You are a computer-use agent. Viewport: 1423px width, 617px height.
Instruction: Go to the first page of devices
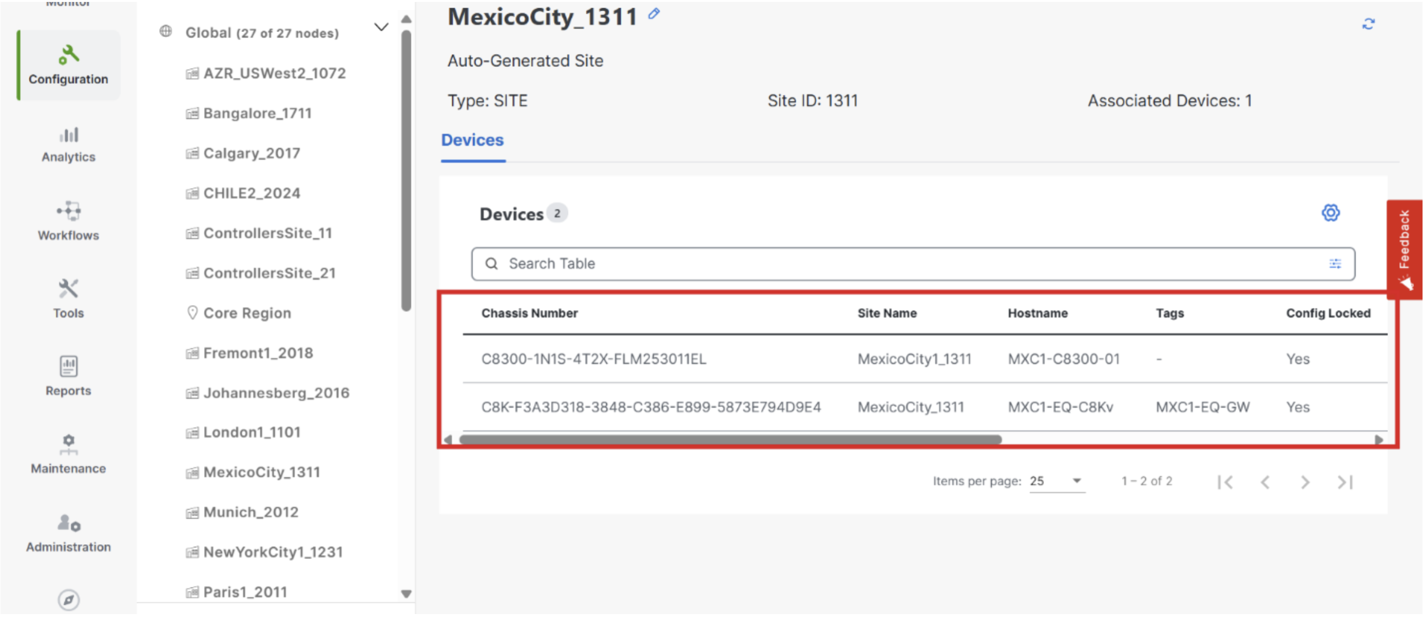click(1225, 482)
